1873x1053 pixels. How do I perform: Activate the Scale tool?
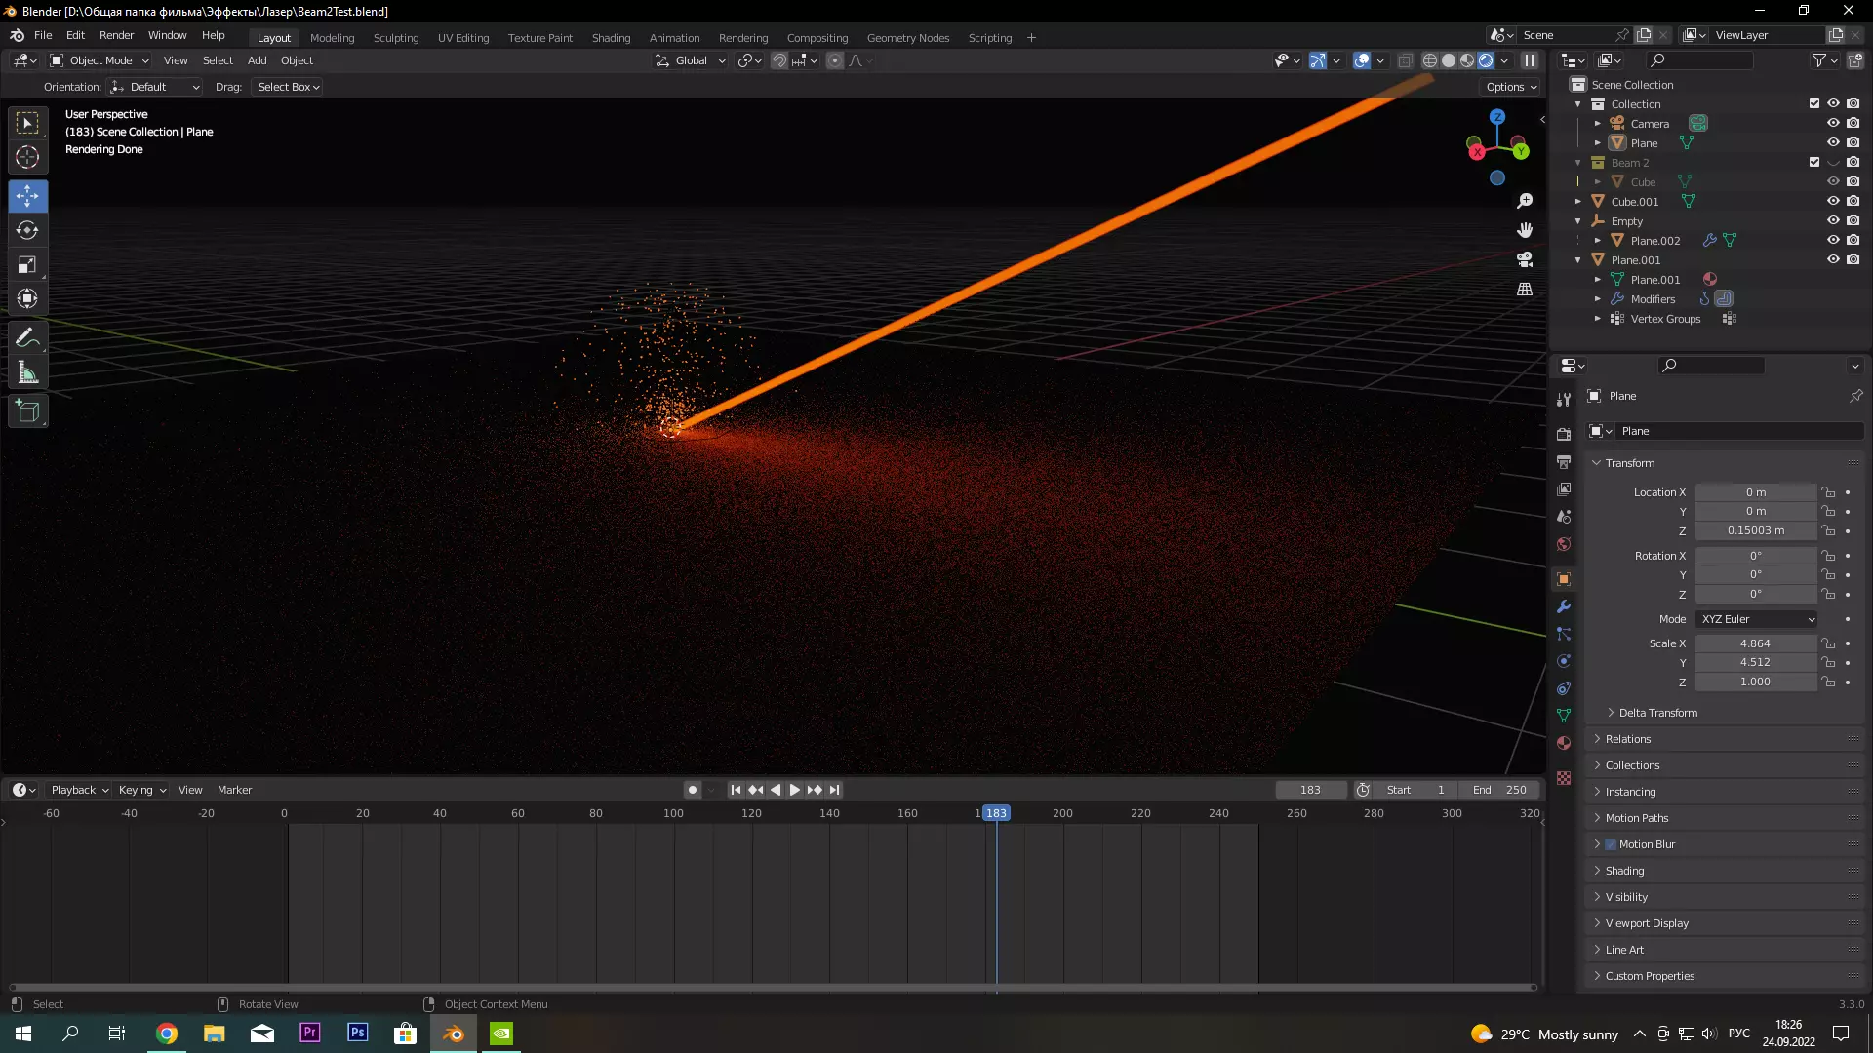point(27,265)
